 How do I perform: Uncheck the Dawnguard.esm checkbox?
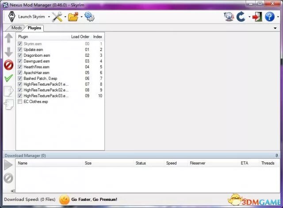(x=20, y=61)
